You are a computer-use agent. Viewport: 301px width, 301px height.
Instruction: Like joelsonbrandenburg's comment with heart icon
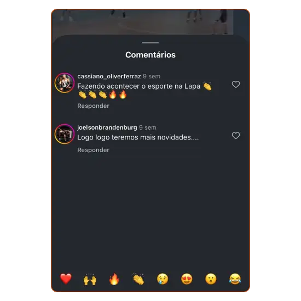pyautogui.click(x=236, y=136)
